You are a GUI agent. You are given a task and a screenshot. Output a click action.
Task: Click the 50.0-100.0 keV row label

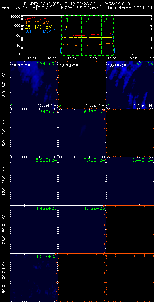tap(4, 278)
